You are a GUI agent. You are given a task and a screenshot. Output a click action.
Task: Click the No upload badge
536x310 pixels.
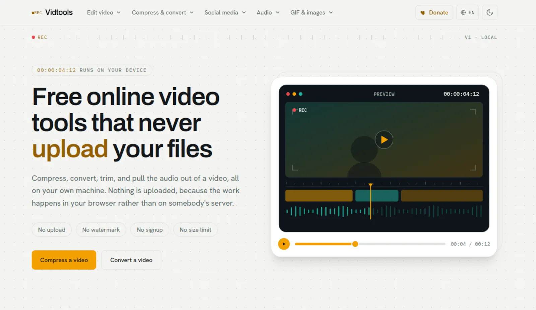[x=52, y=230]
